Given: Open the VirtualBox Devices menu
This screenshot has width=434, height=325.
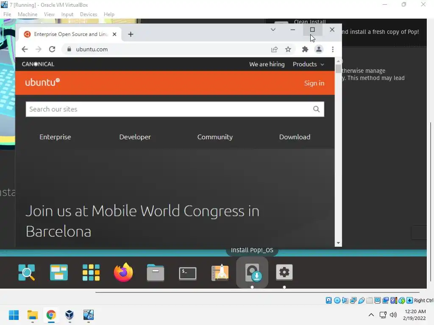Looking at the screenshot, I should click(x=89, y=14).
